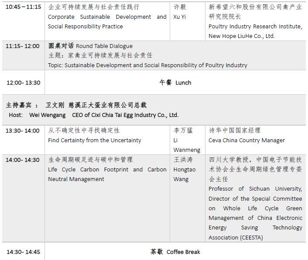
Task: Select Find Certainty from the Uncertainty title
Action: coord(95,140)
